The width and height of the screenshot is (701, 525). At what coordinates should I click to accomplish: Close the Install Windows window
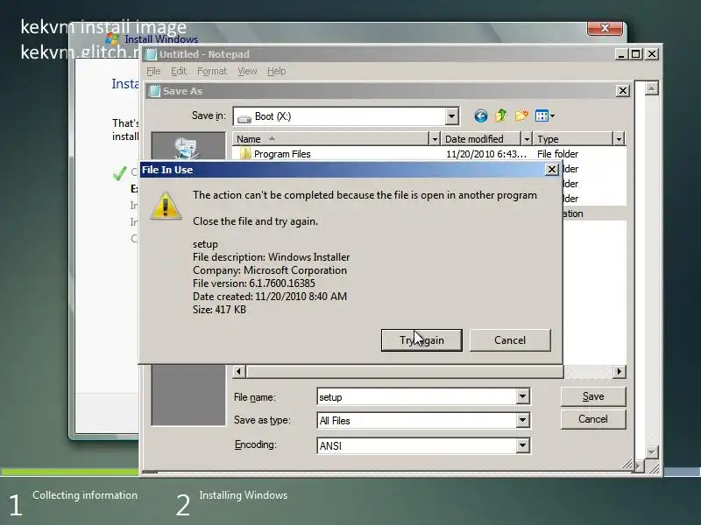tap(605, 28)
